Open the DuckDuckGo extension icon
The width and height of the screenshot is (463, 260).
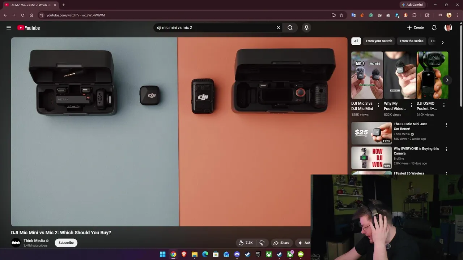(405, 15)
